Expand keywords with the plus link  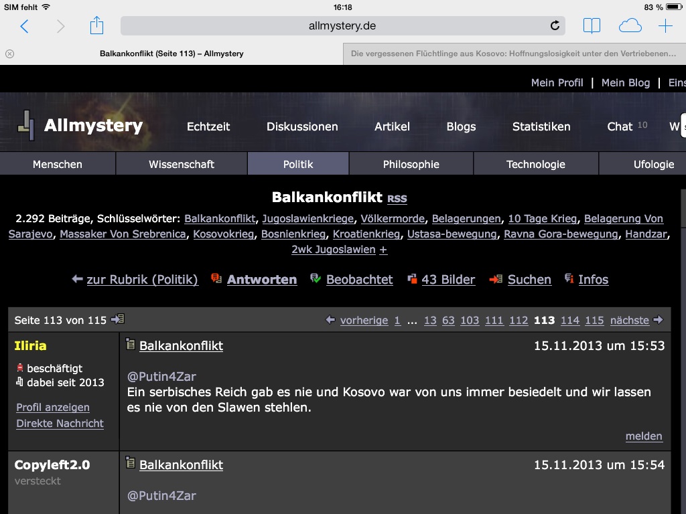383,250
